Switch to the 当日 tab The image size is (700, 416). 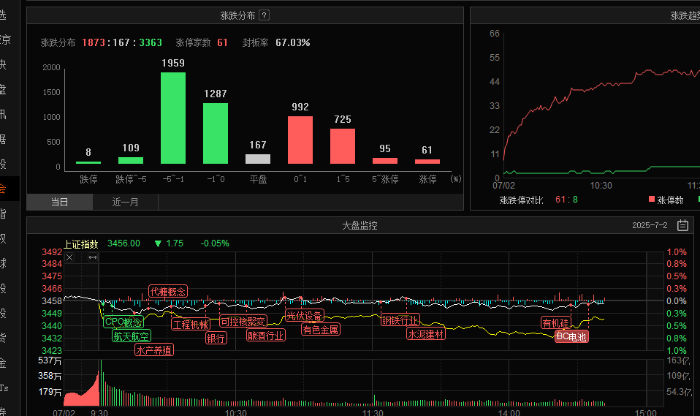click(x=59, y=202)
